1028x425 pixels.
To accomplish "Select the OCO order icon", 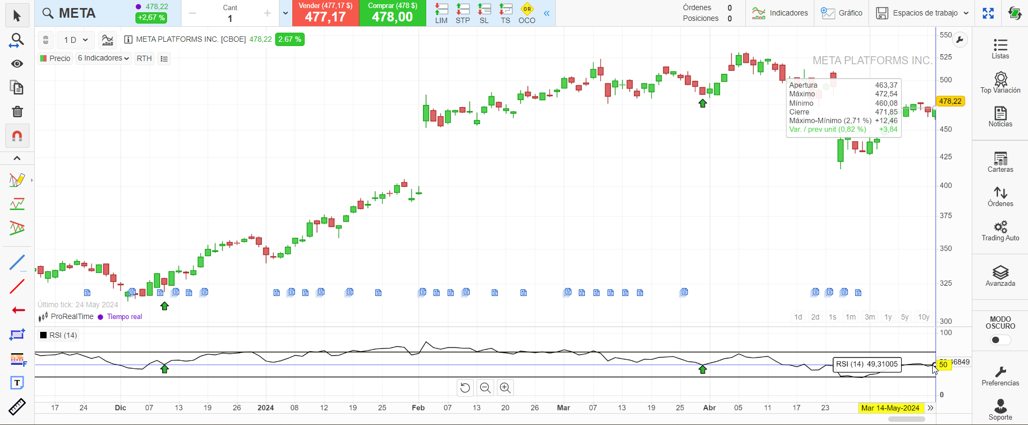I will pos(527,13).
